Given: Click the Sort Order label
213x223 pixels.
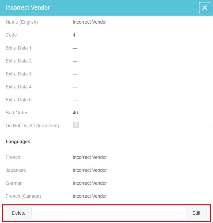Looking at the screenshot, I should tap(17, 113).
